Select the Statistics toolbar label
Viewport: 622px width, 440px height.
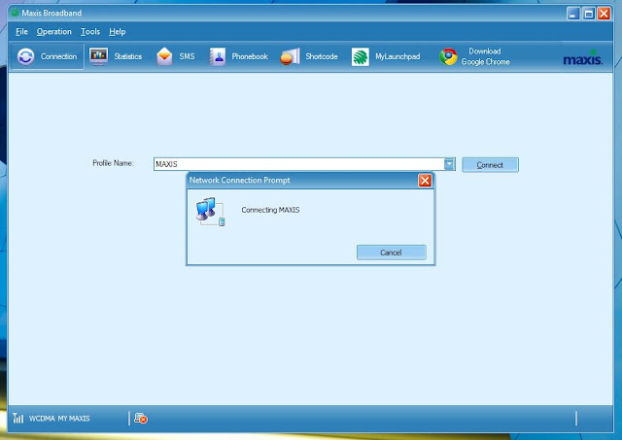point(127,56)
